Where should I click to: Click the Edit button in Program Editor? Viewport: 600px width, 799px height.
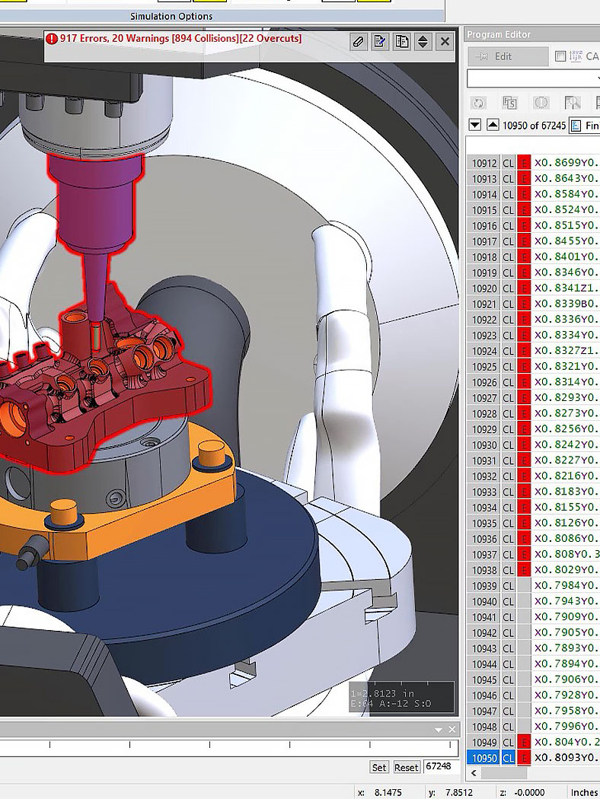[x=508, y=56]
